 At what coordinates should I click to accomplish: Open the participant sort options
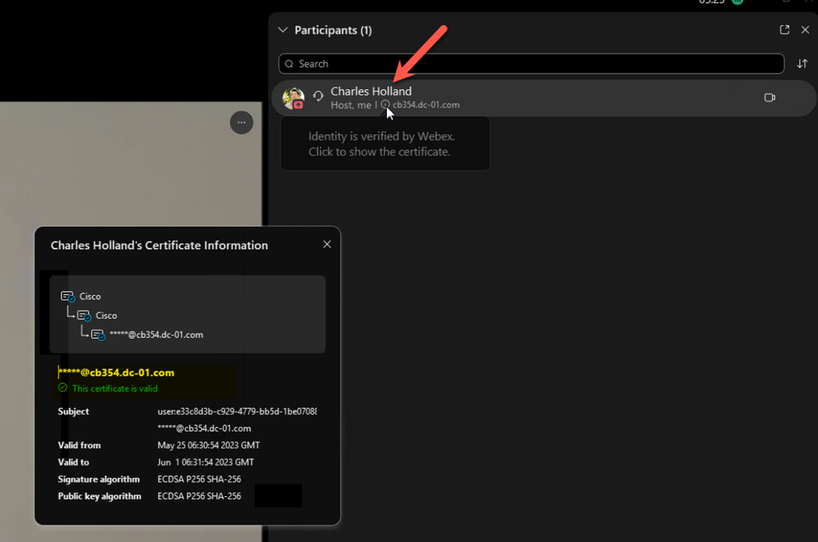click(802, 64)
